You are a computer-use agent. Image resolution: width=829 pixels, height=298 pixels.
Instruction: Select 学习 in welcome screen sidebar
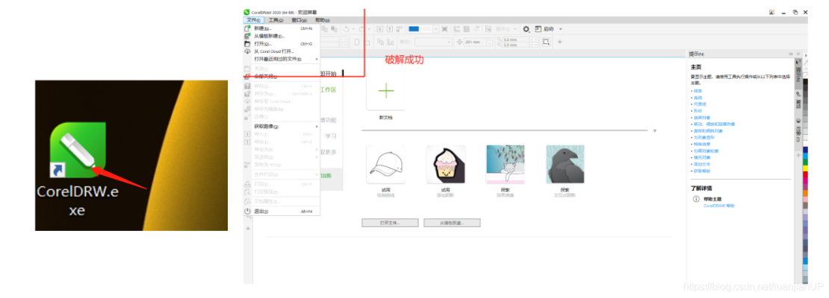[x=331, y=136]
